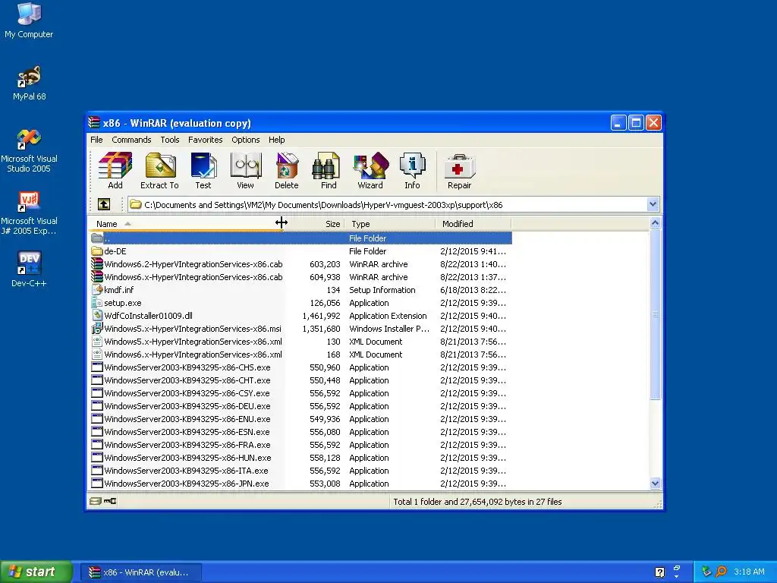Select the de-DE folder icon

[97, 251]
